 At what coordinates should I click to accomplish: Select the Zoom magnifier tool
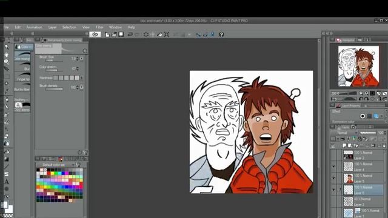coord(7,47)
